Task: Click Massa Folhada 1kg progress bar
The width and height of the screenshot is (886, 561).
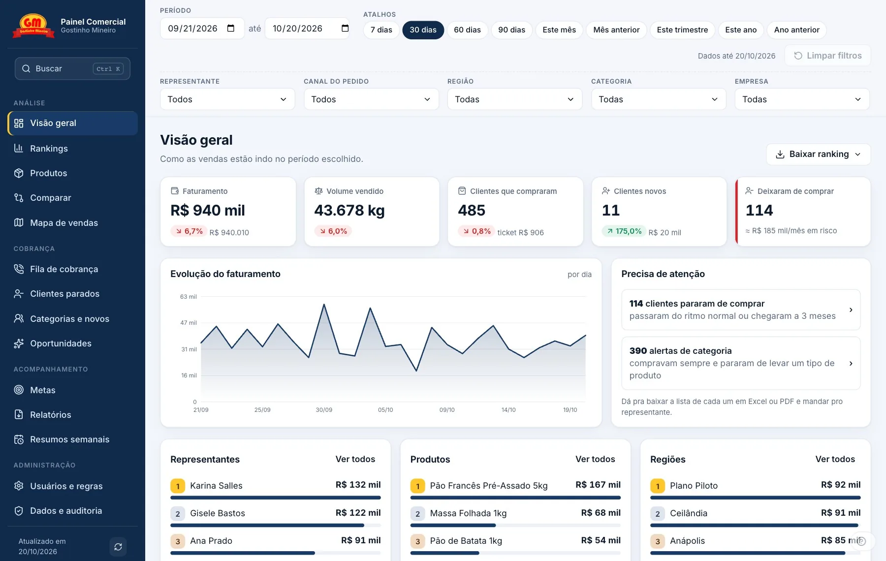Action: pyautogui.click(x=515, y=526)
